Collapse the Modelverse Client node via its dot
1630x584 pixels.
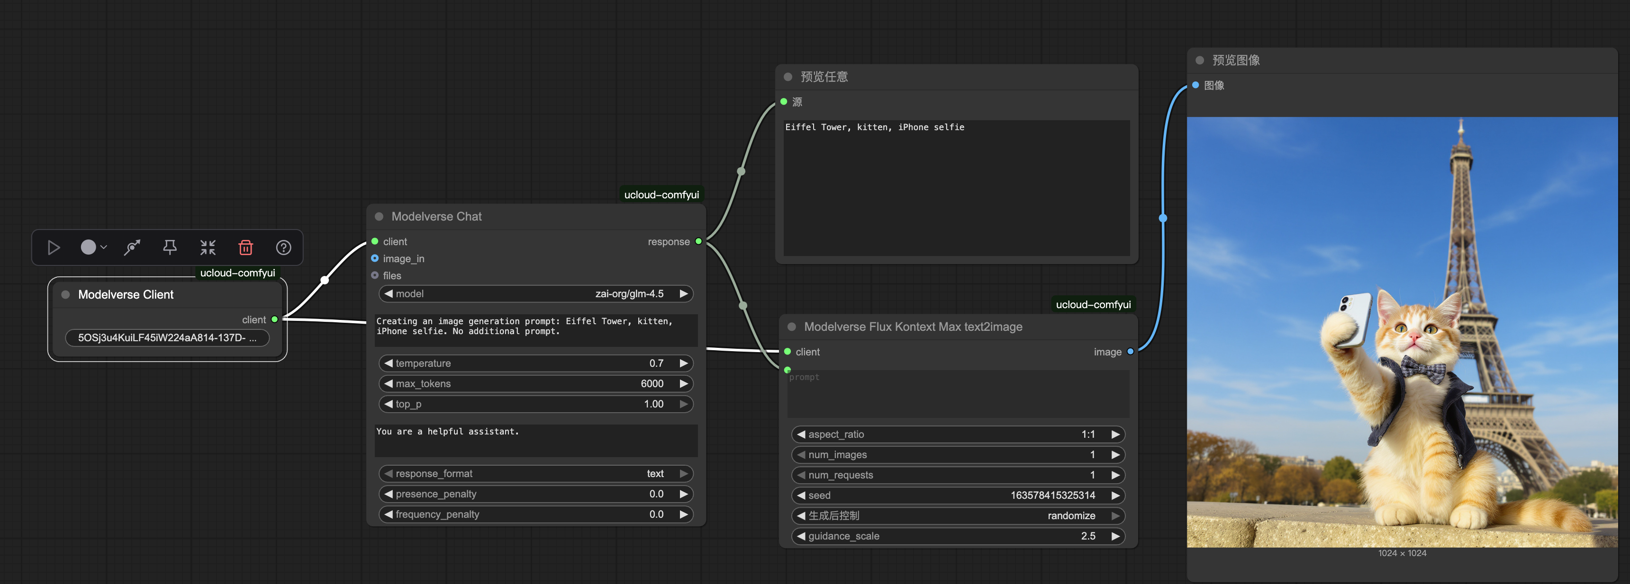click(65, 295)
